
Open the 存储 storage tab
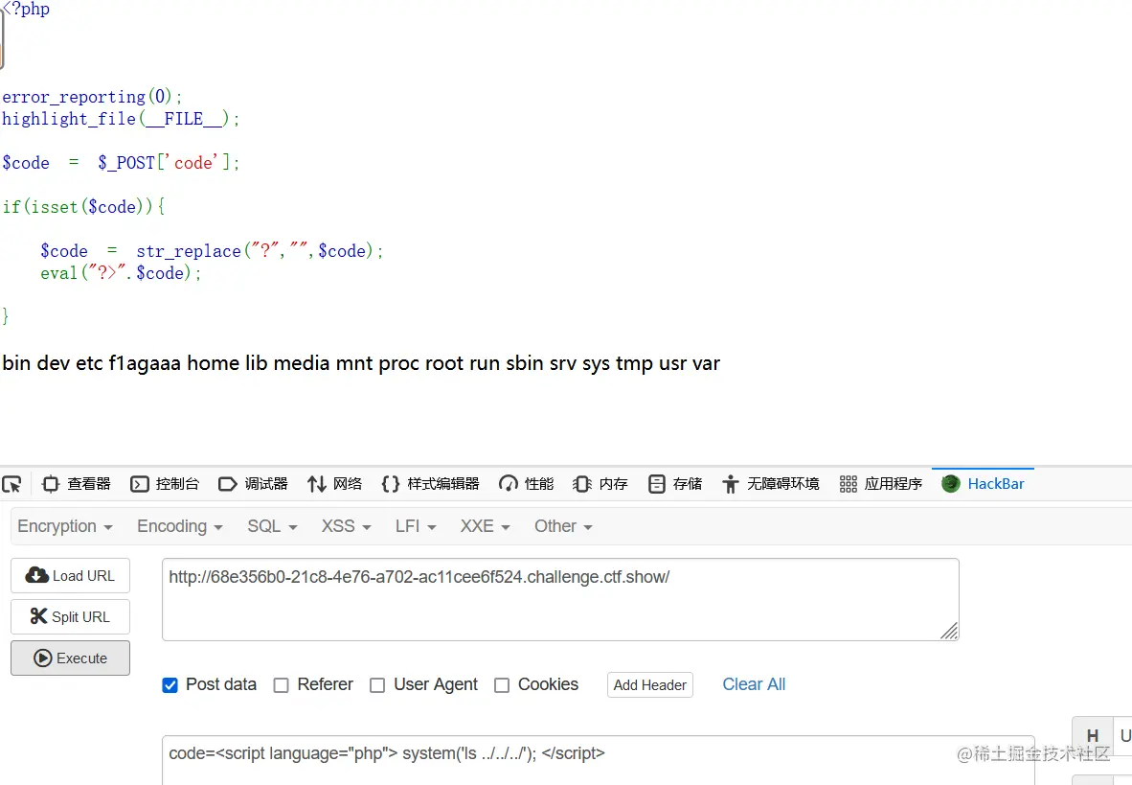(674, 484)
